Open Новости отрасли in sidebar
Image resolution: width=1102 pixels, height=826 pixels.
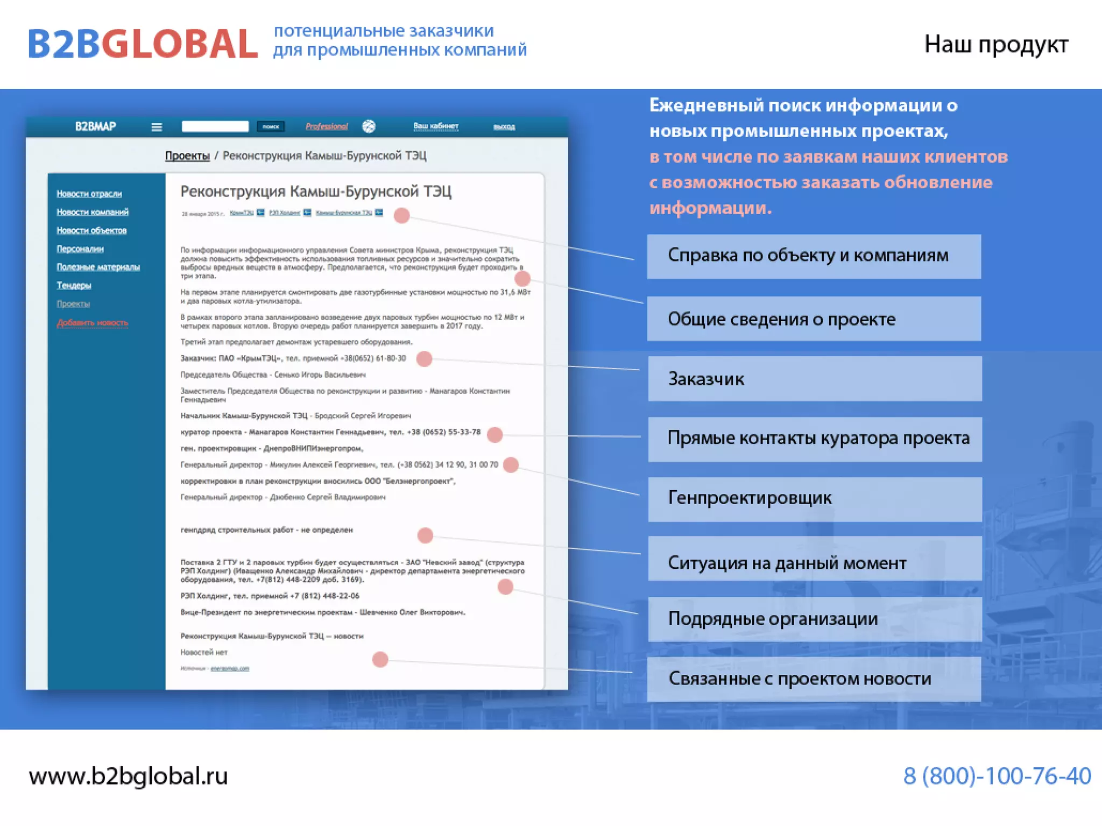[x=89, y=194]
